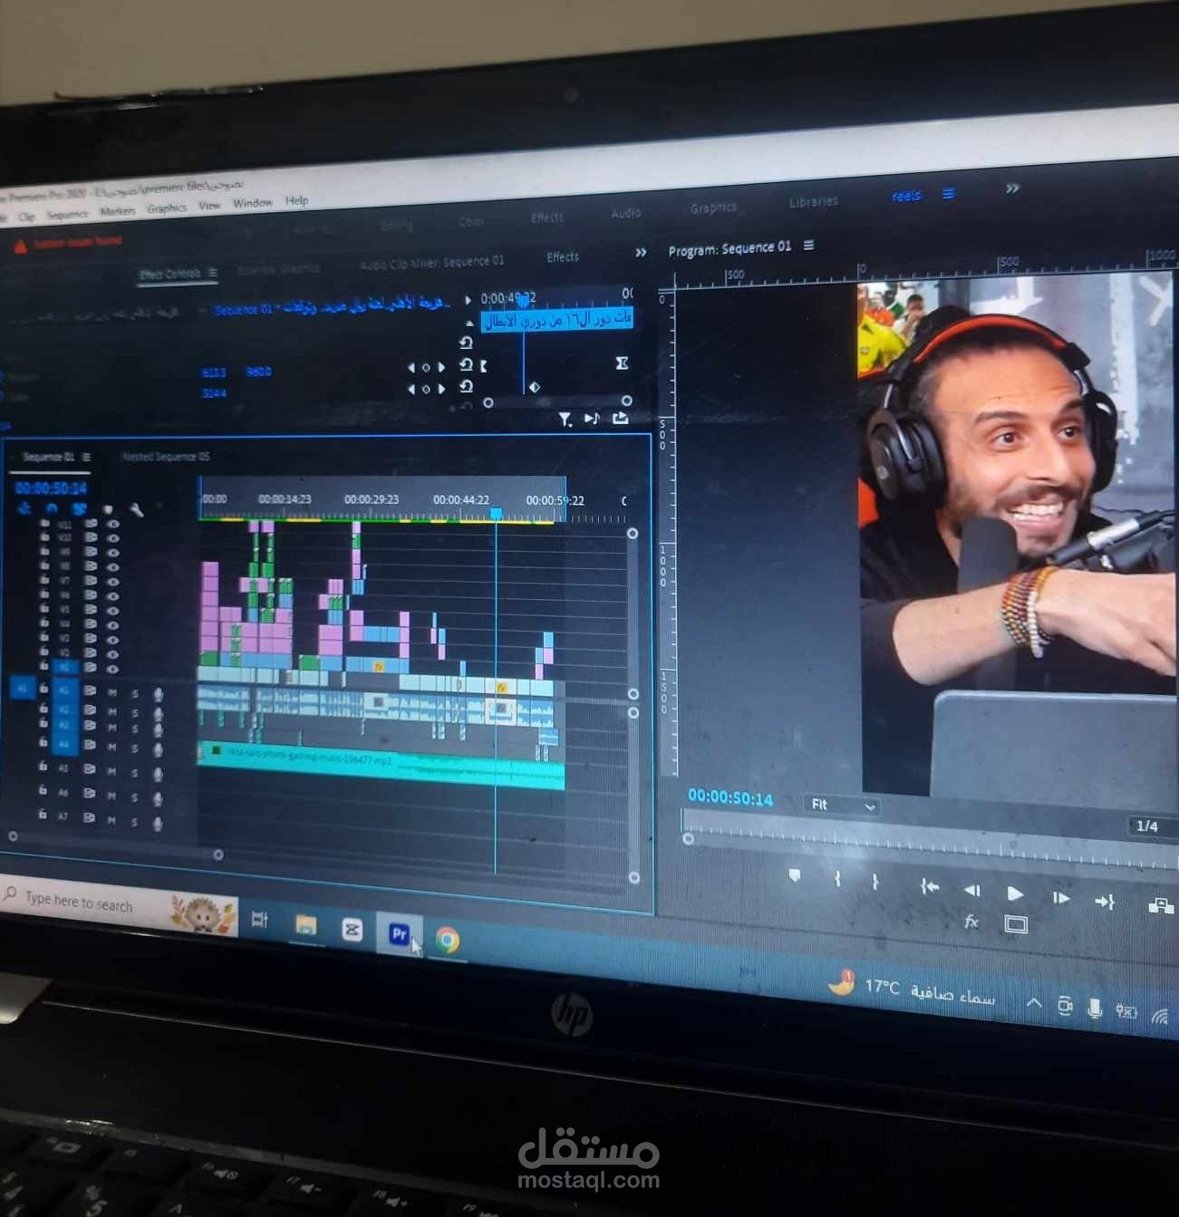The height and width of the screenshot is (1217, 1179).
Task: Click the Mark Out bracket button
Action: (875, 882)
